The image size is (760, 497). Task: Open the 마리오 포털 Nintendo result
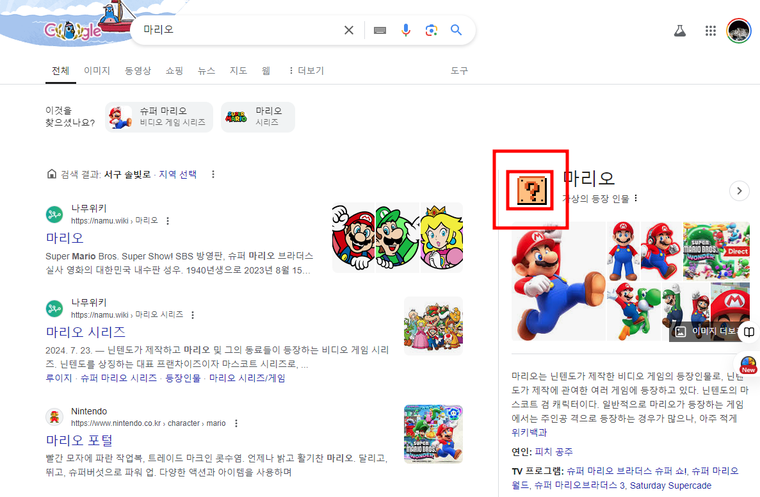click(79, 440)
